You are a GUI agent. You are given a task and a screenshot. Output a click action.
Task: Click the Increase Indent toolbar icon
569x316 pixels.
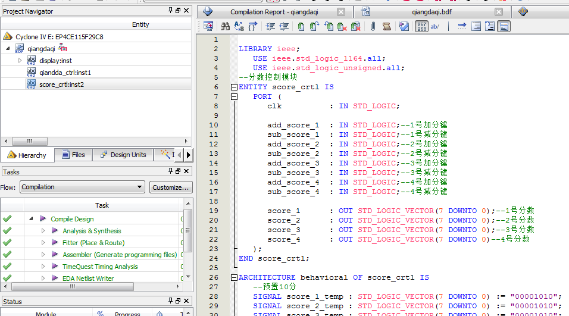[x=270, y=26]
